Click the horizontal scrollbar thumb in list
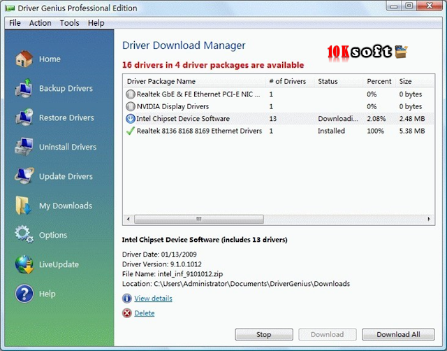Screen dimensions: 447x351 click(199, 219)
